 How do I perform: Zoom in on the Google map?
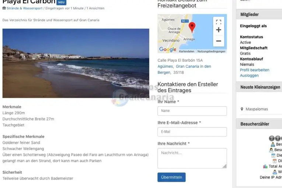[219, 30]
